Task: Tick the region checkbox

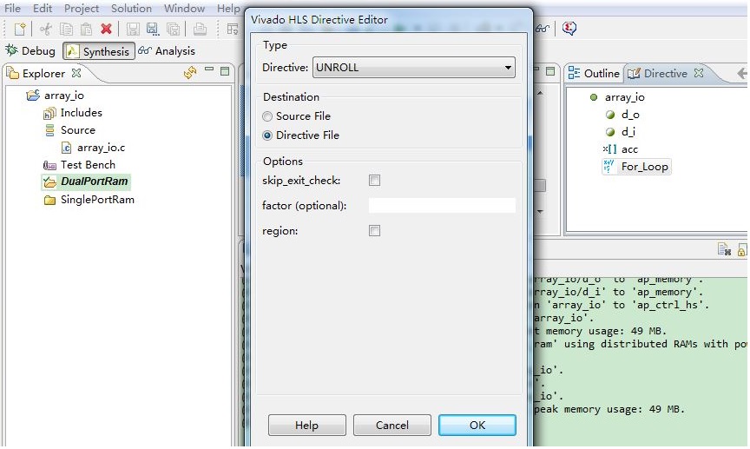Action: (x=374, y=231)
